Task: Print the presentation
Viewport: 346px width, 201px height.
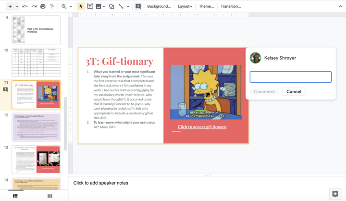Action: [43, 6]
